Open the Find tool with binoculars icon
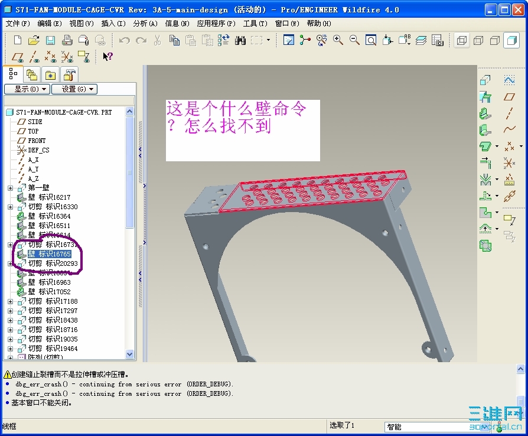Image resolution: width=528 pixels, height=436 pixels. click(240, 40)
